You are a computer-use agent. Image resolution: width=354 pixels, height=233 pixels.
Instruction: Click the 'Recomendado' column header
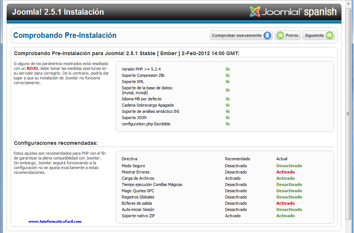[x=237, y=159]
